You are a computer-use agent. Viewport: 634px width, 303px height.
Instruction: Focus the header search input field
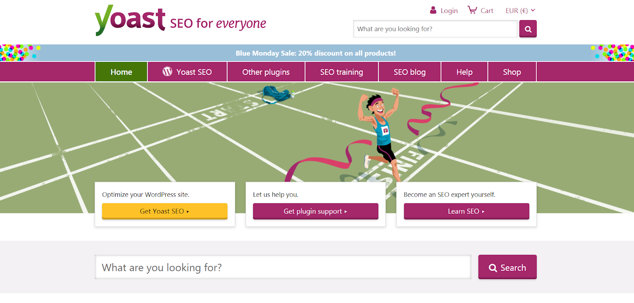coord(435,29)
